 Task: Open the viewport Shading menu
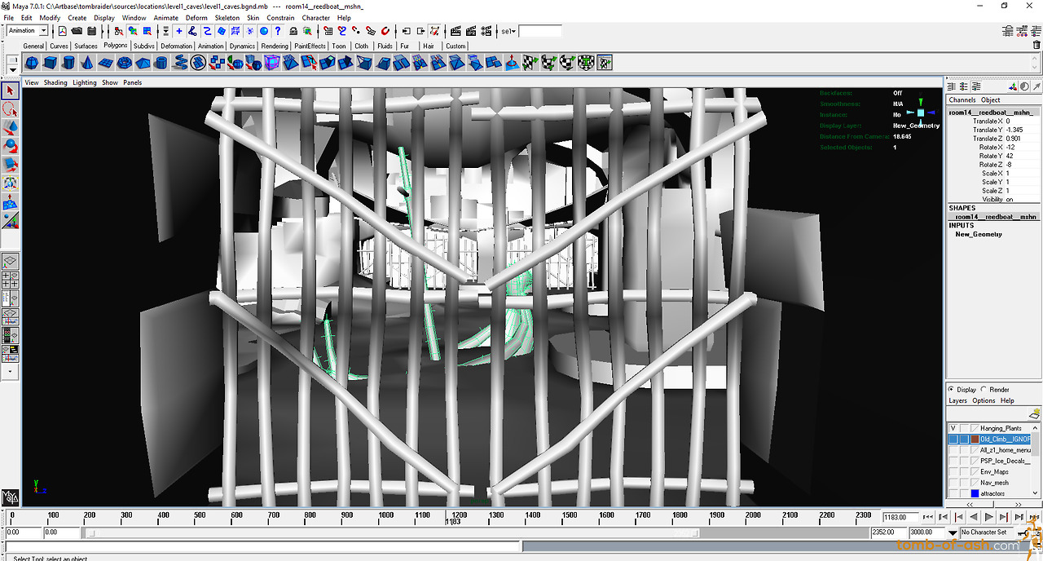pos(55,82)
